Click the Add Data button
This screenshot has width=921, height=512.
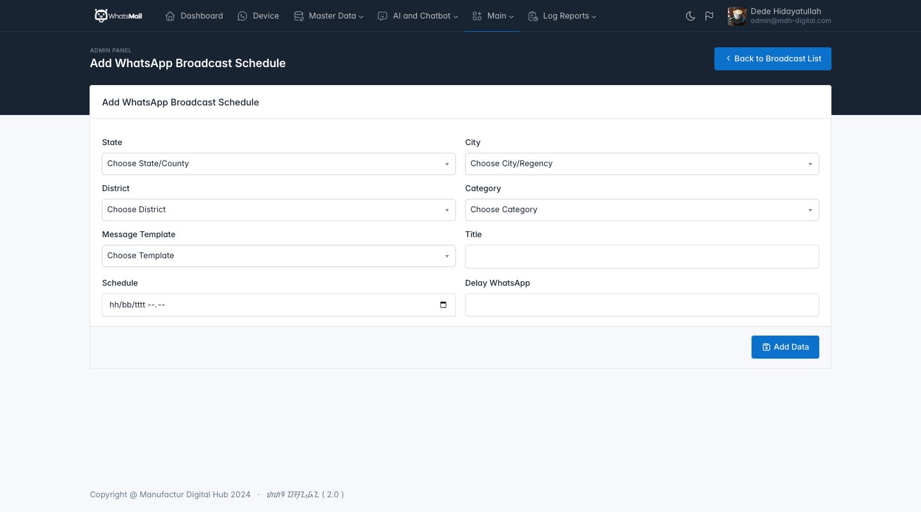tap(785, 347)
